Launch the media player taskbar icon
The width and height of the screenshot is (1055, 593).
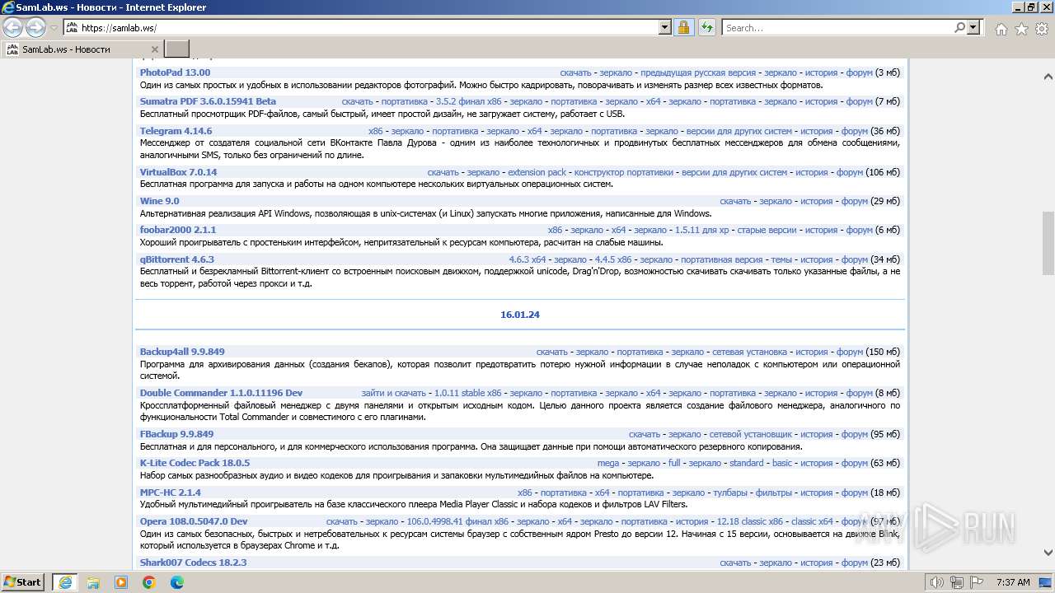[x=121, y=581]
